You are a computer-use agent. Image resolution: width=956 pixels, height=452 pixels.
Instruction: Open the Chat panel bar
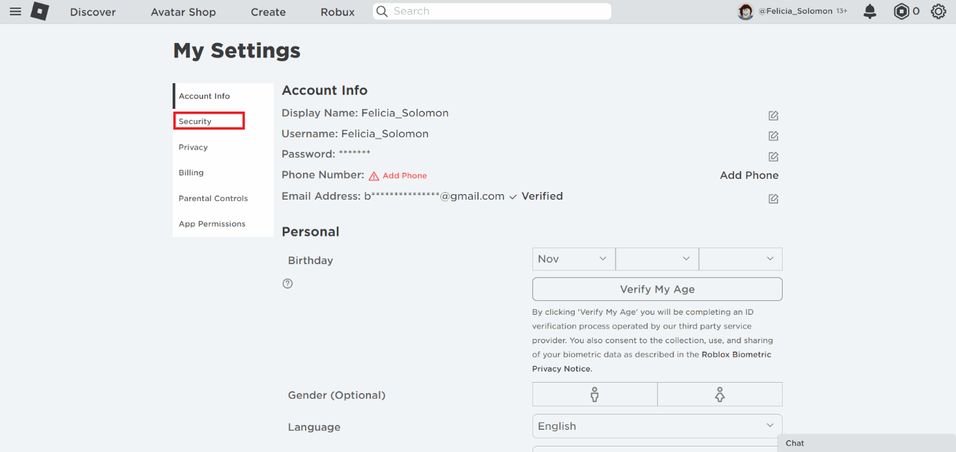(867, 443)
